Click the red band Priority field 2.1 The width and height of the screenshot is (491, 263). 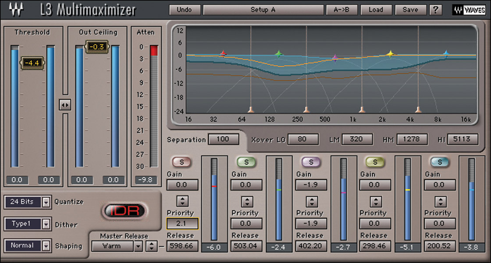coord(182,224)
